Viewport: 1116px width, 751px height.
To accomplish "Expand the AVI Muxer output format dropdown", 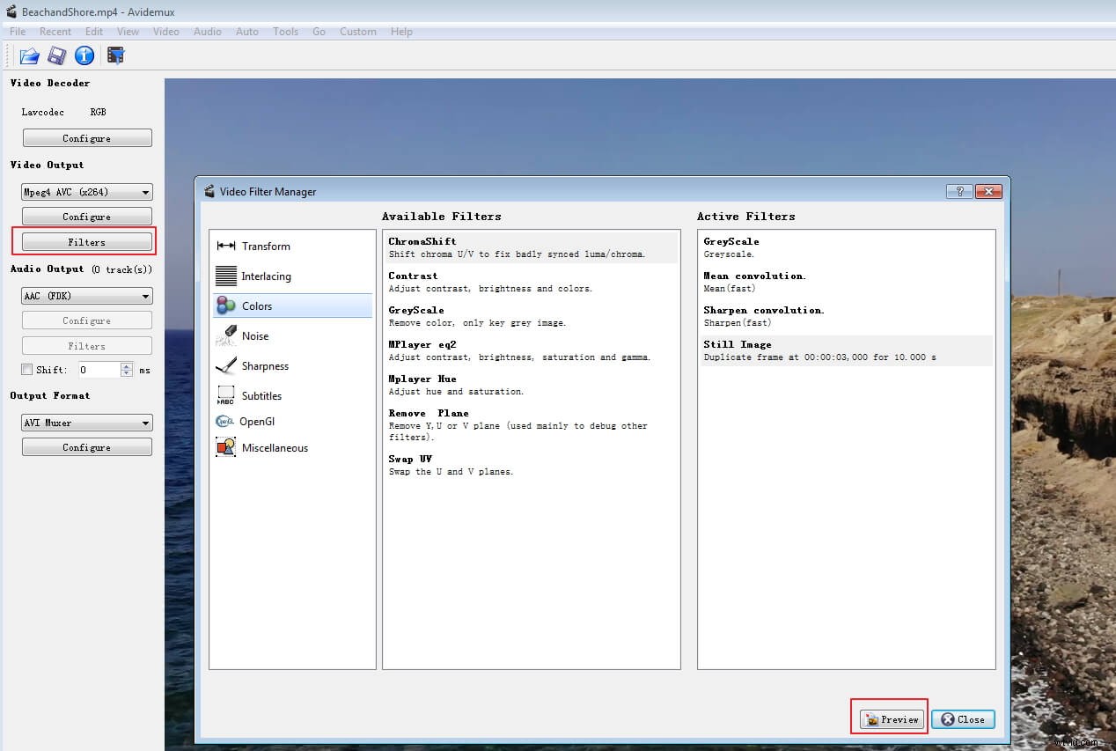I will point(86,423).
